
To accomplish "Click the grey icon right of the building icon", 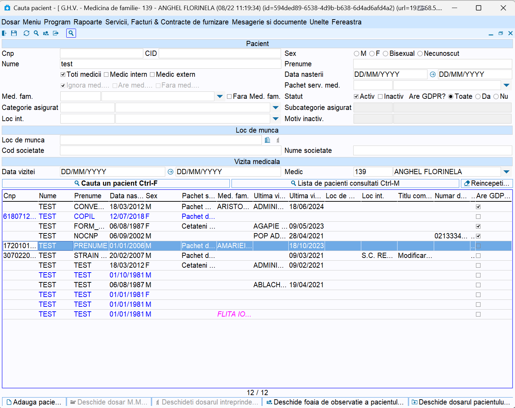I will [278, 140].
